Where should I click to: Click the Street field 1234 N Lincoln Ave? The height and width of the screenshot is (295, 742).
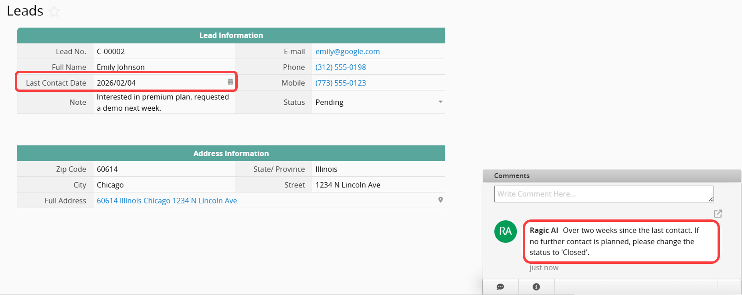tap(348, 185)
